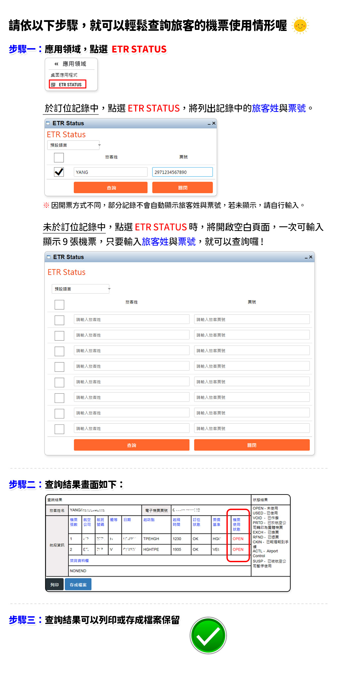Click the OPEN status on the HGHTPE row
340x674 pixels.
[x=238, y=549]
